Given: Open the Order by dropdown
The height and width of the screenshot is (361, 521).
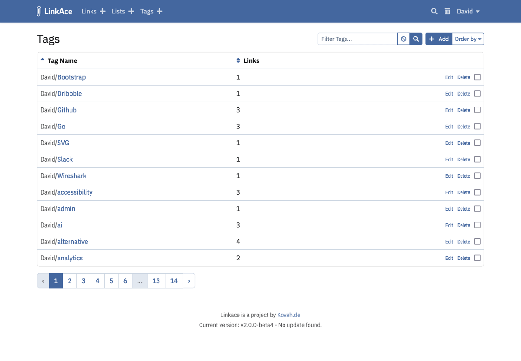Looking at the screenshot, I should (x=468, y=39).
